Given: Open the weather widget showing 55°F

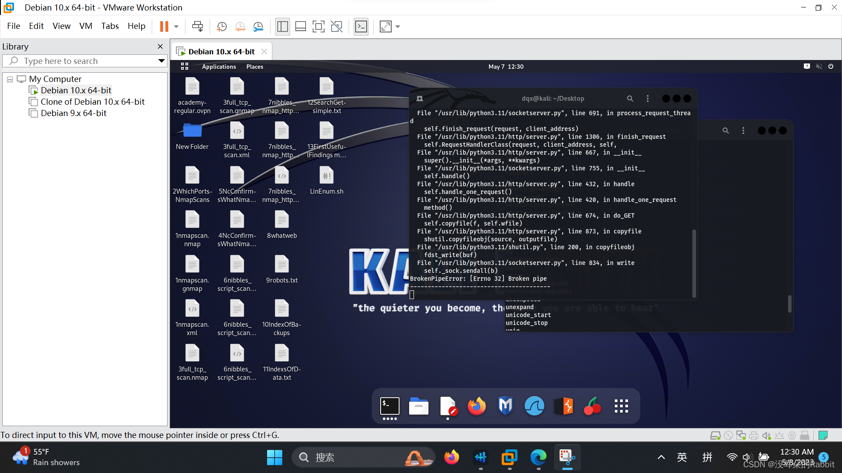Looking at the screenshot, I should pos(46,457).
